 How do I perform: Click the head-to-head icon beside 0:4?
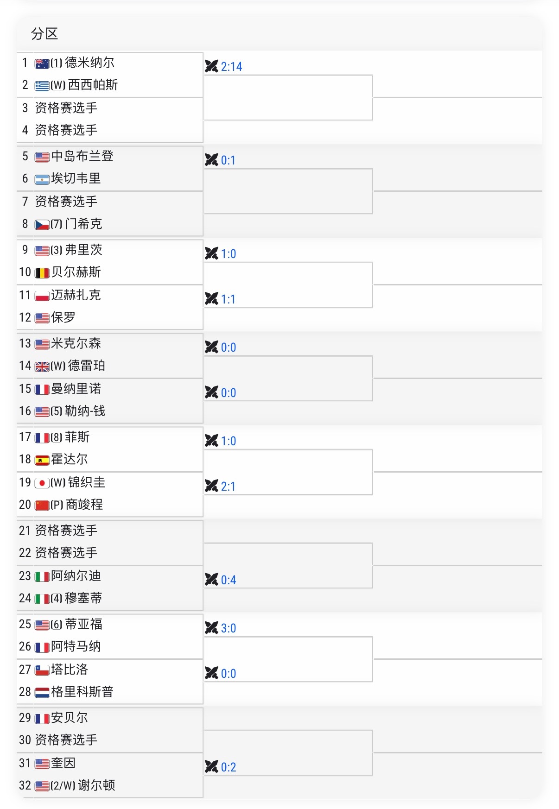point(211,579)
